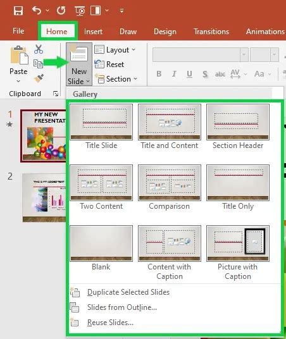Switch to the Design tab
This screenshot has width=286, height=339.
click(165, 32)
